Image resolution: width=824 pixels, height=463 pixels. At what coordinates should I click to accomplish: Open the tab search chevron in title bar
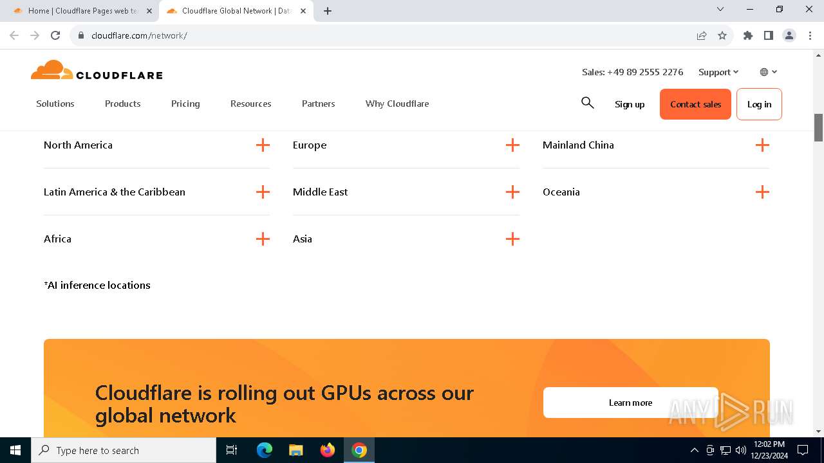click(720, 9)
